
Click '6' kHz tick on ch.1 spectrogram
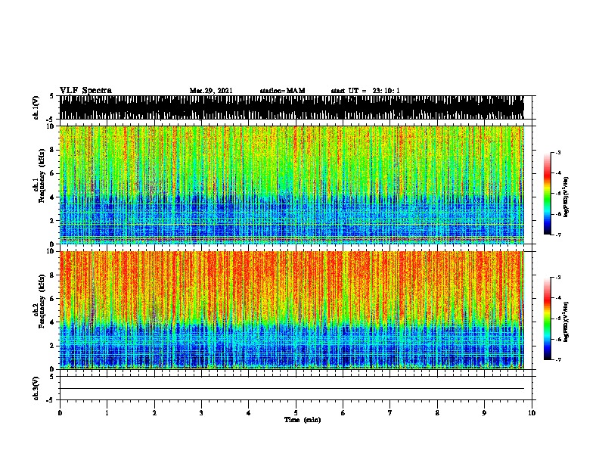53,173
